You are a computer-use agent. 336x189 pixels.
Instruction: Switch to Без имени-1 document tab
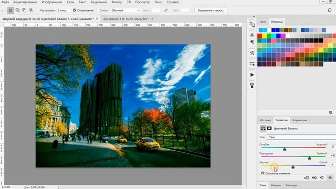(x=126, y=19)
